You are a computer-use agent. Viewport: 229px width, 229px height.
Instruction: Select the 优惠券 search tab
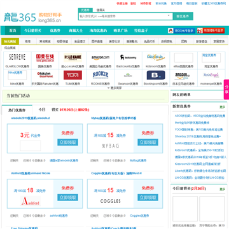pyautogui.click(x=85, y=10)
